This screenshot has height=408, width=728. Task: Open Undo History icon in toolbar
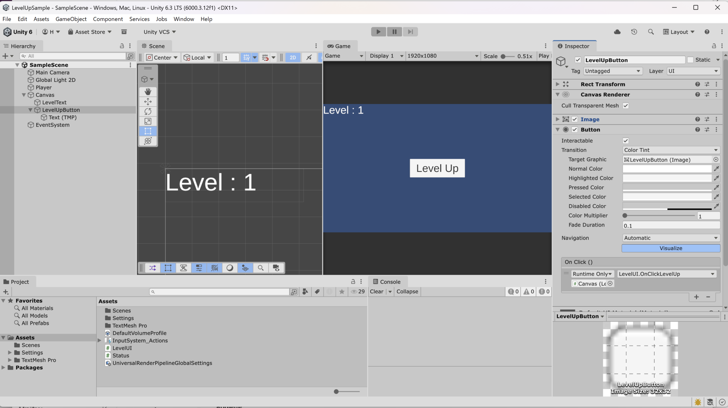pos(634,32)
